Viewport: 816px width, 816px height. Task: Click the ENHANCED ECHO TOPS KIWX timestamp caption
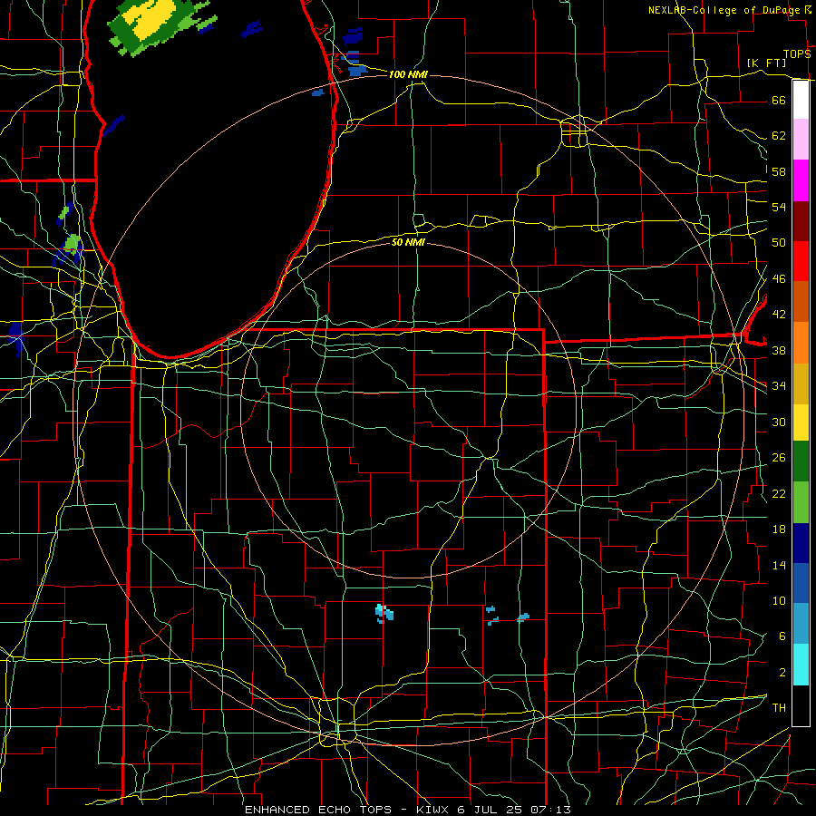click(x=408, y=810)
